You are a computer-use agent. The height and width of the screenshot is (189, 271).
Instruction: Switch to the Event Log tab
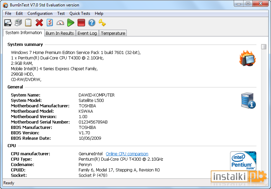point(87,33)
